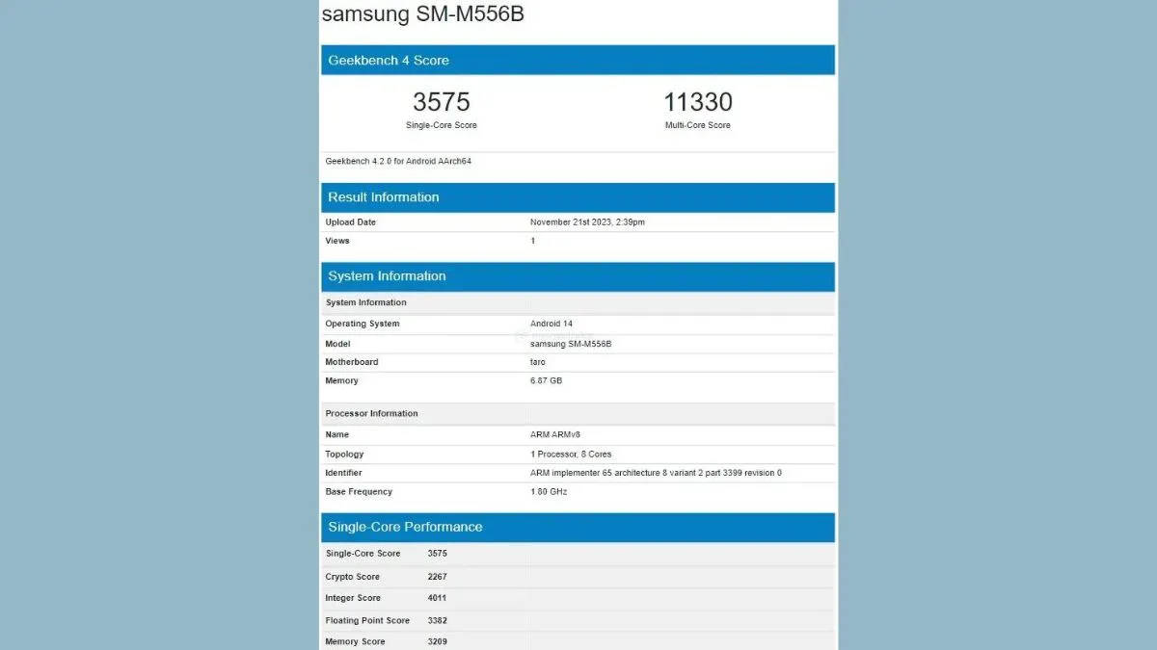The height and width of the screenshot is (650, 1157).
Task: Select the Geekbench 4.2.0 for Android text
Action: coord(398,161)
